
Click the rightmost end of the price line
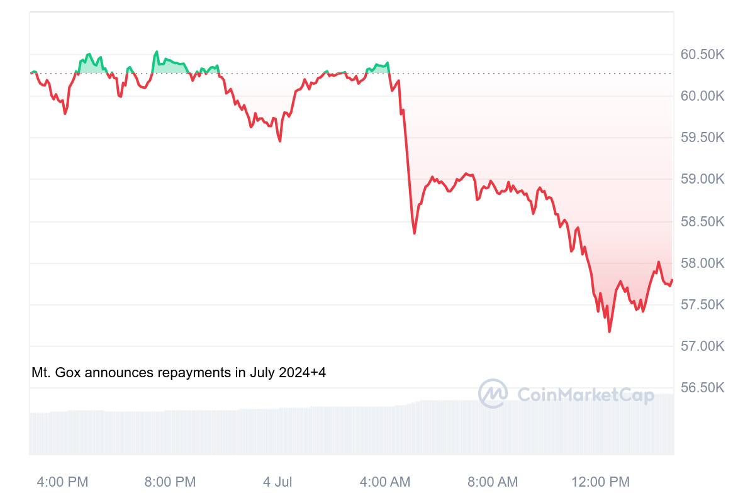pos(672,280)
